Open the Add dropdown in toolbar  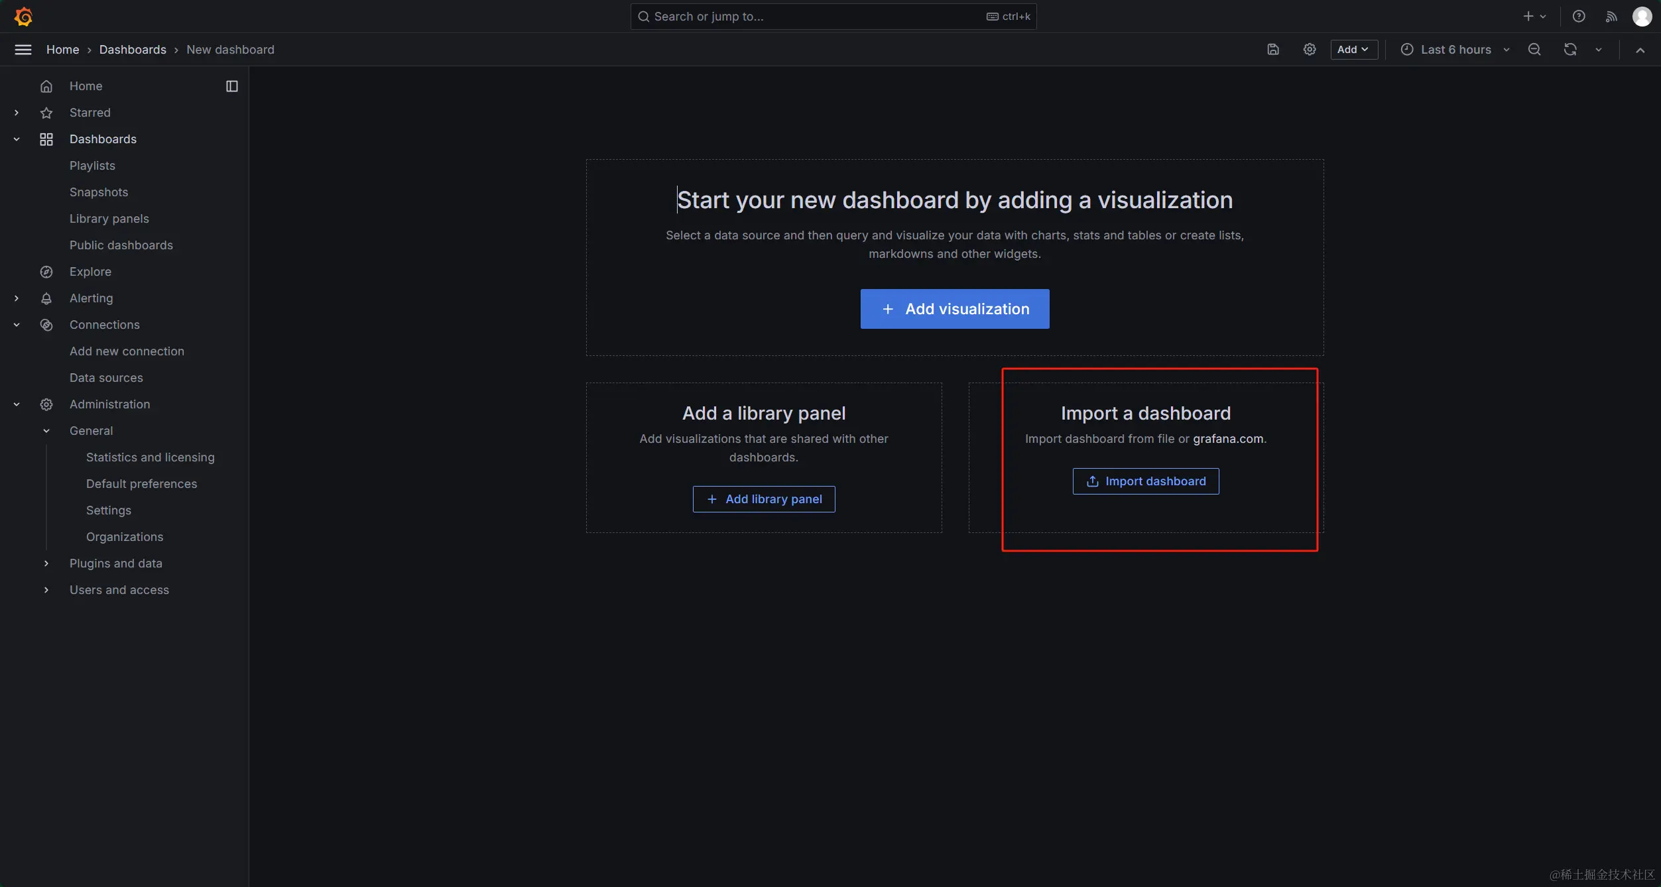click(x=1353, y=50)
